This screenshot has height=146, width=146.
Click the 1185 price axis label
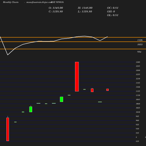[x=138, y=83]
